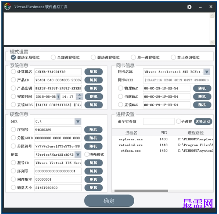Enable the 分区GUID radio button
This screenshot has height=214, width=219.
[x=13, y=138]
